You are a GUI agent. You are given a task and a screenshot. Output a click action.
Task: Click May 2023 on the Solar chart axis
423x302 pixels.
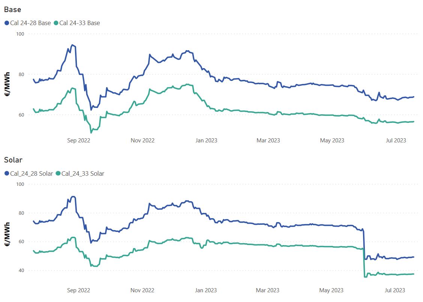332,290
